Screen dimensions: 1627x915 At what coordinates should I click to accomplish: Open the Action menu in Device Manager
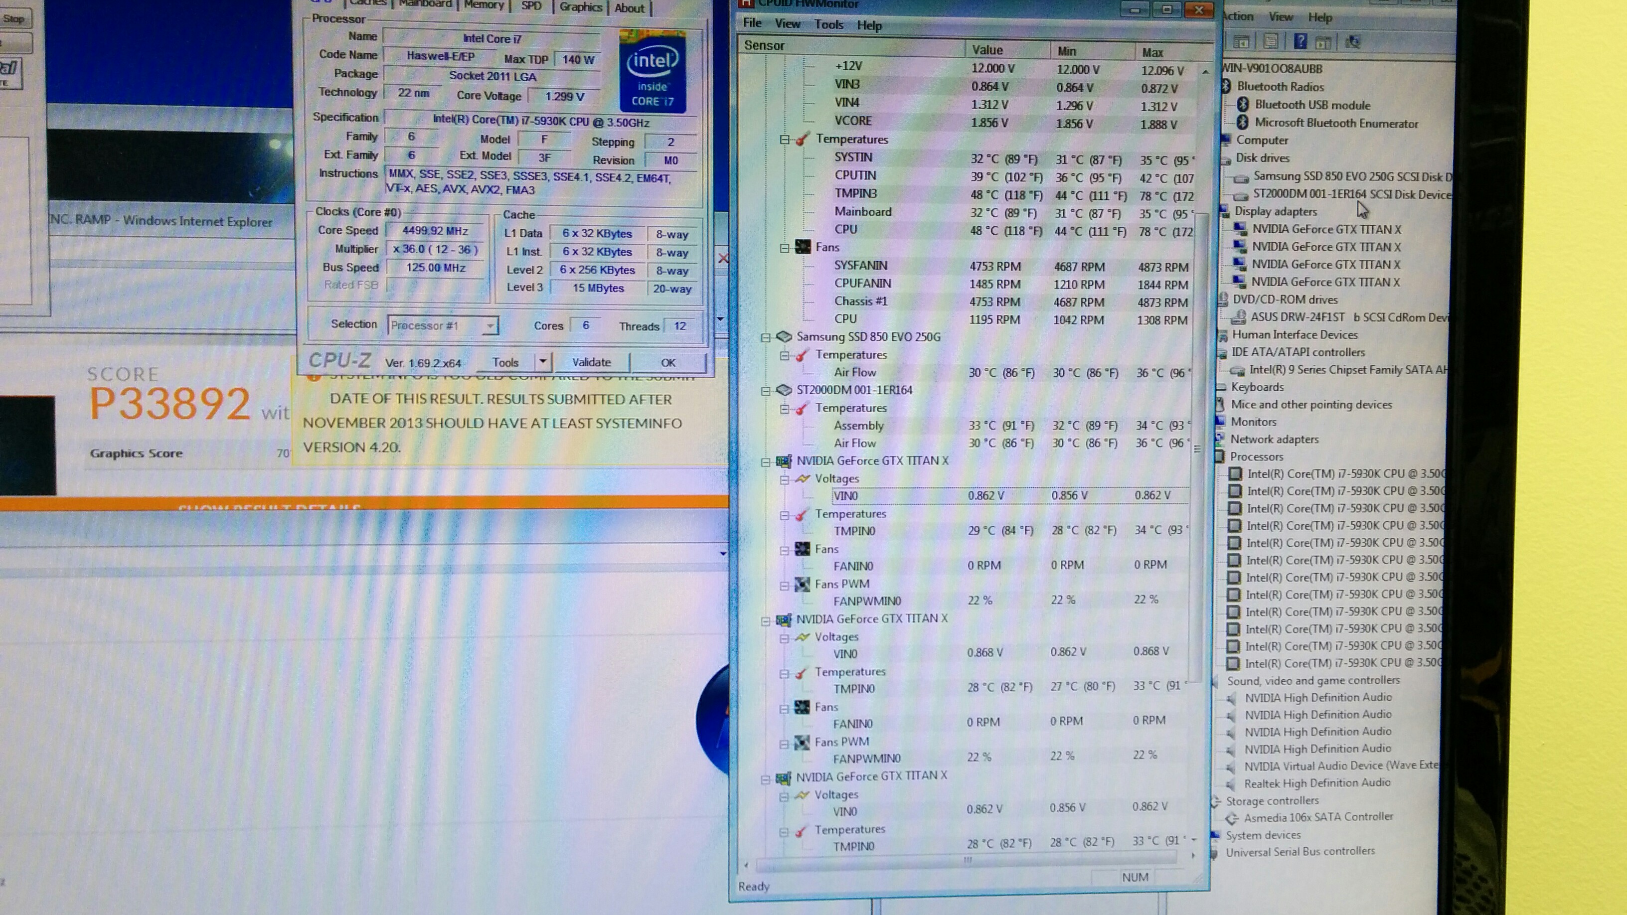click(x=1237, y=16)
